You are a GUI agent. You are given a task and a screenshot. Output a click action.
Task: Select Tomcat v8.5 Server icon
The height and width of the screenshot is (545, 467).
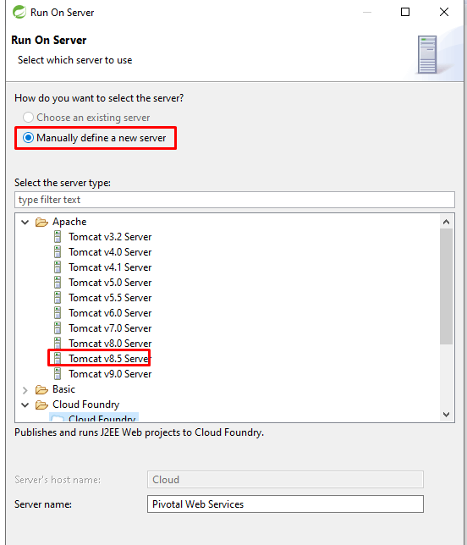click(58, 358)
